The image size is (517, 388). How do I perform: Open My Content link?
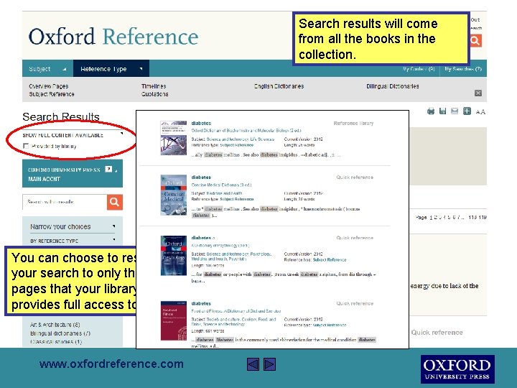tap(419, 69)
